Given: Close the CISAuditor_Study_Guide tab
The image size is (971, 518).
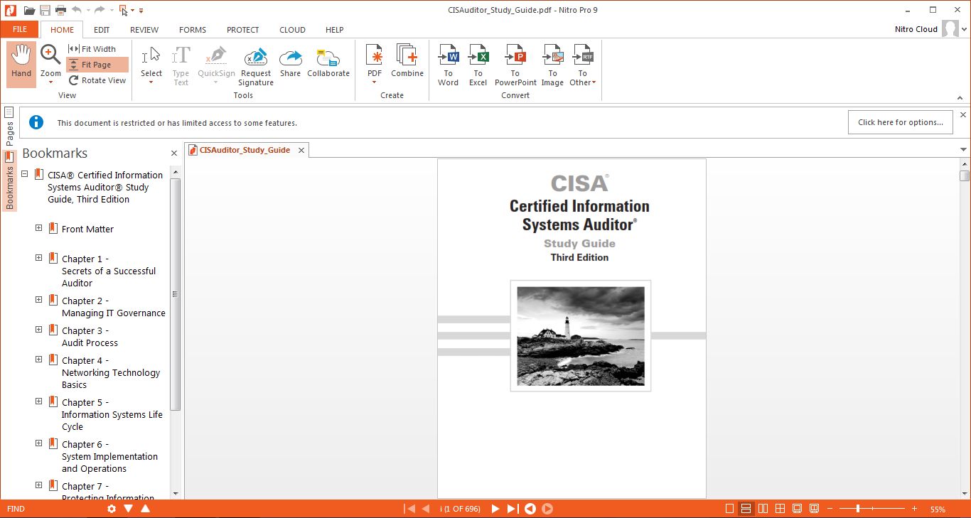Looking at the screenshot, I should (301, 150).
